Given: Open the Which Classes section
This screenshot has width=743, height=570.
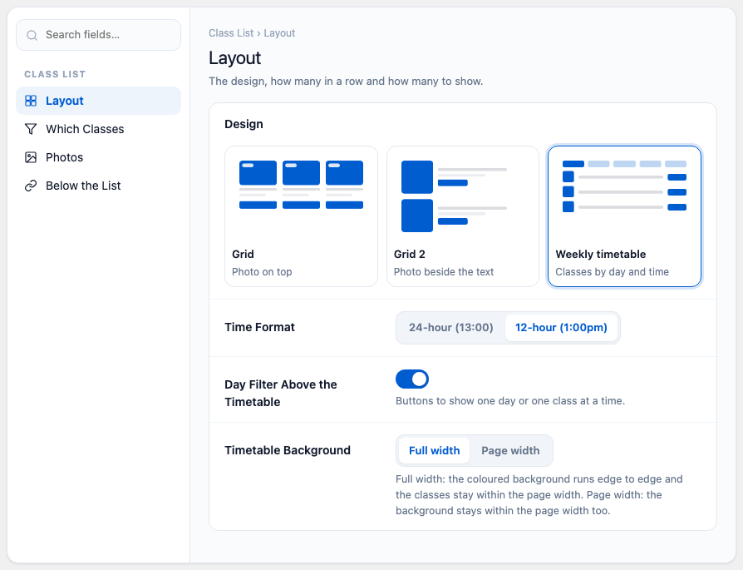Looking at the screenshot, I should [99, 129].
